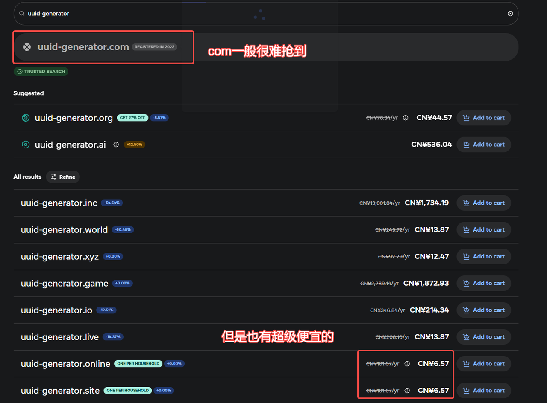Click the -12.51% badge on .io
Image resolution: width=547 pixels, height=403 pixels.
[x=106, y=310]
